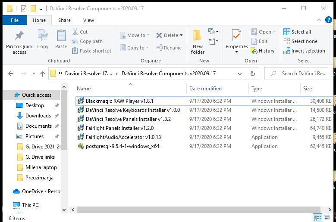Expand the Delete options arrow
336x222 pixels.
click(182, 35)
